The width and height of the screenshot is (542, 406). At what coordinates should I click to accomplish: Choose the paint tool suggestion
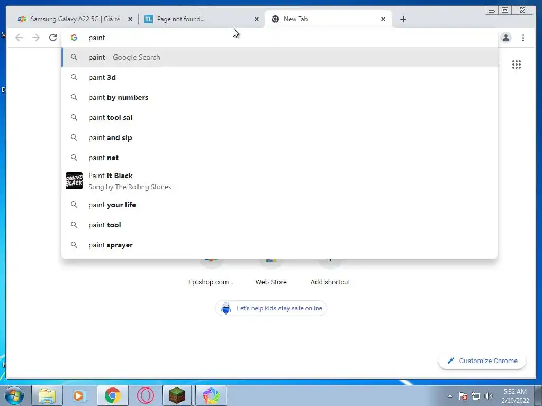pos(279,225)
